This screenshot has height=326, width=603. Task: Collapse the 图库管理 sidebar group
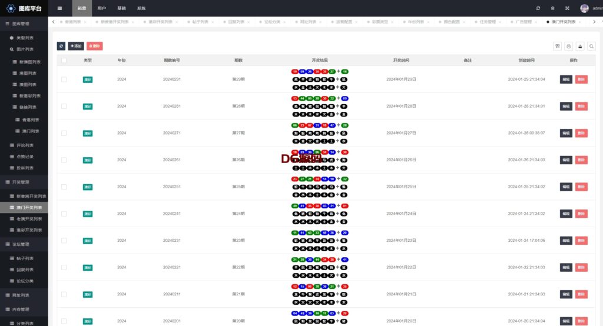tap(24, 24)
